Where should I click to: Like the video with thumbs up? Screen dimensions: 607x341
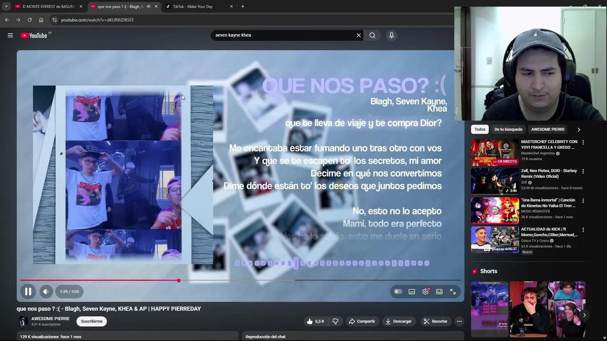[316, 321]
